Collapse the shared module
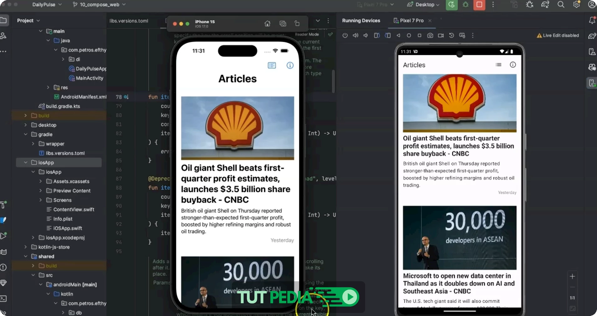 (x=26, y=257)
